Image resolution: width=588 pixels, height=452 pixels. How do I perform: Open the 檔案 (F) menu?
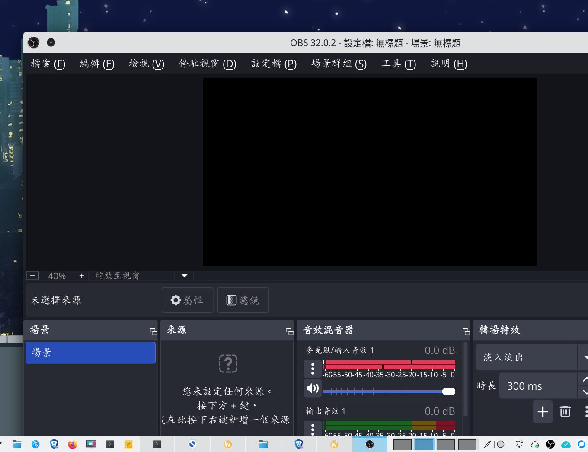click(48, 64)
